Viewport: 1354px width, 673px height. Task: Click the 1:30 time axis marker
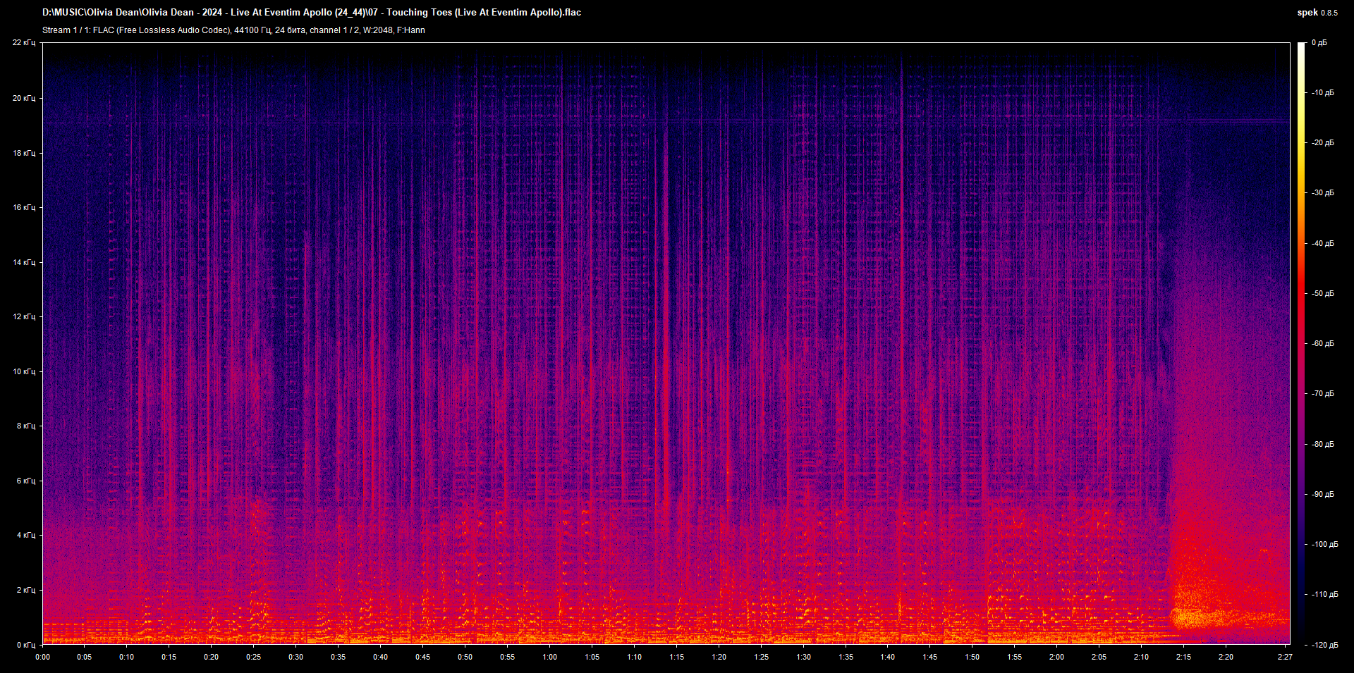[803, 657]
